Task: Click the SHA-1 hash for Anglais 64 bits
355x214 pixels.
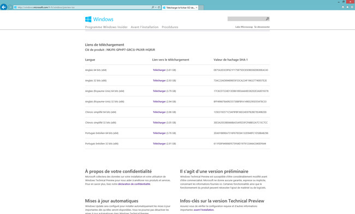Action: pyautogui.click(x=241, y=70)
